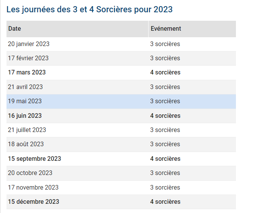The height and width of the screenshot is (213, 257).
Task: Click the bold 16 juin 2023 date
Action: pyautogui.click(x=25, y=116)
